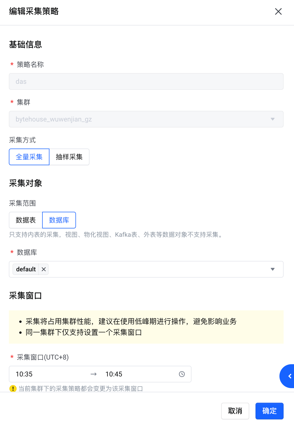Close the 编辑采集策略 dialog
The height and width of the screenshot is (423, 294).
278,11
